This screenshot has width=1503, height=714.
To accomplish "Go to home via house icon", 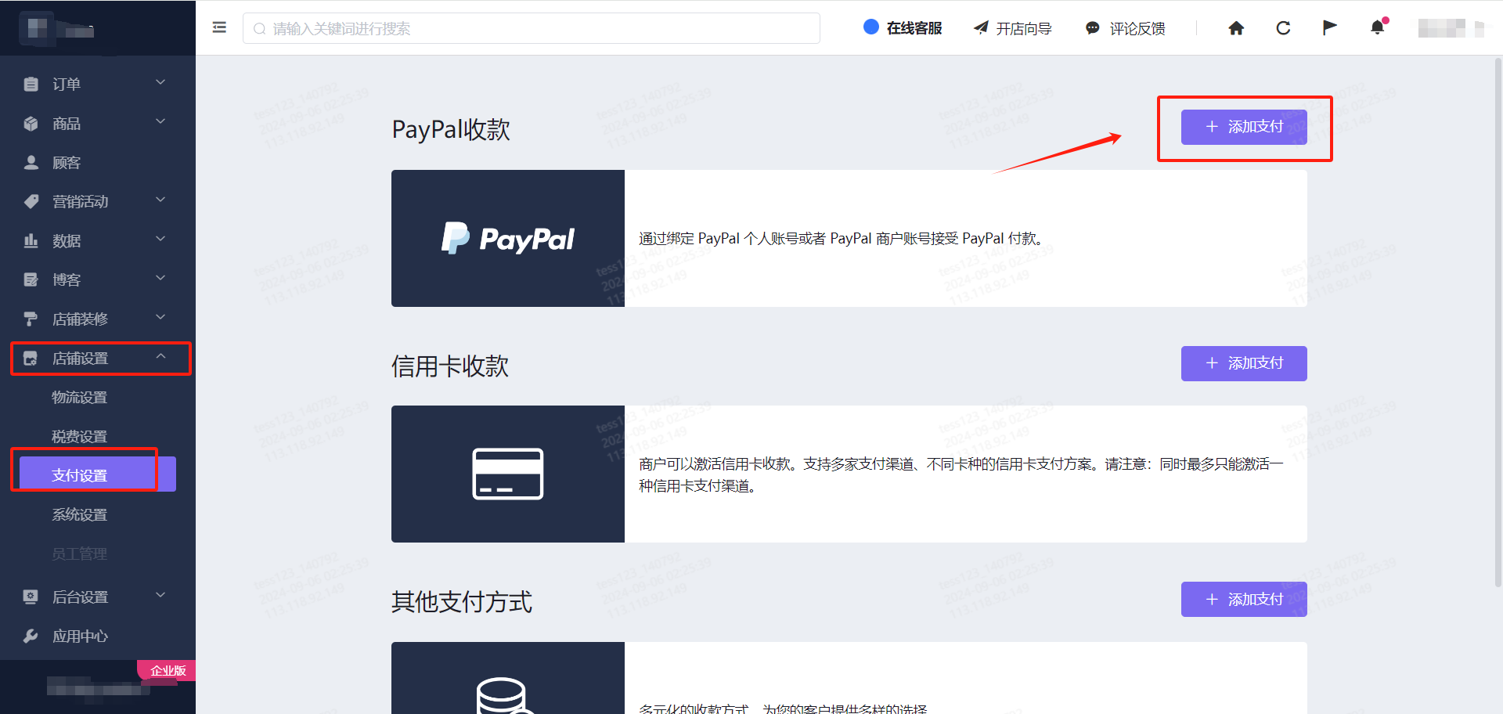I will (x=1236, y=28).
